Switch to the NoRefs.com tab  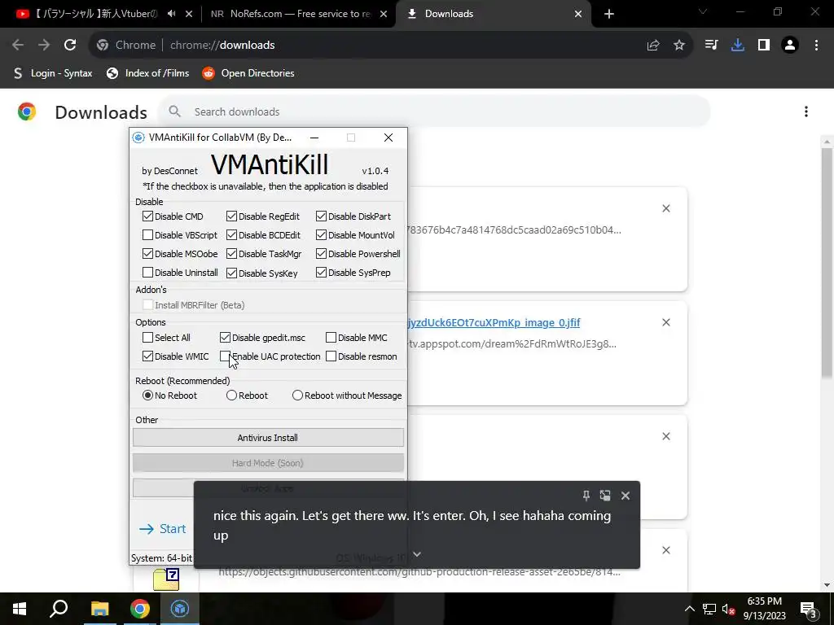tap(290, 14)
